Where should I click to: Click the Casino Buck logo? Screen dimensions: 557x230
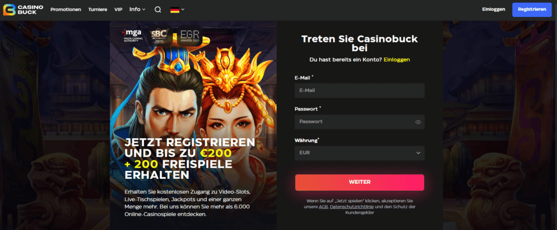[23, 10]
